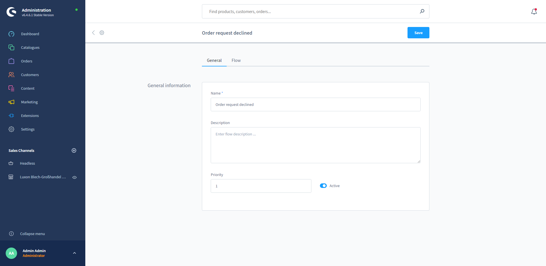The width and height of the screenshot is (546, 266).
Task: Select the Customers people icon
Action: (11, 75)
